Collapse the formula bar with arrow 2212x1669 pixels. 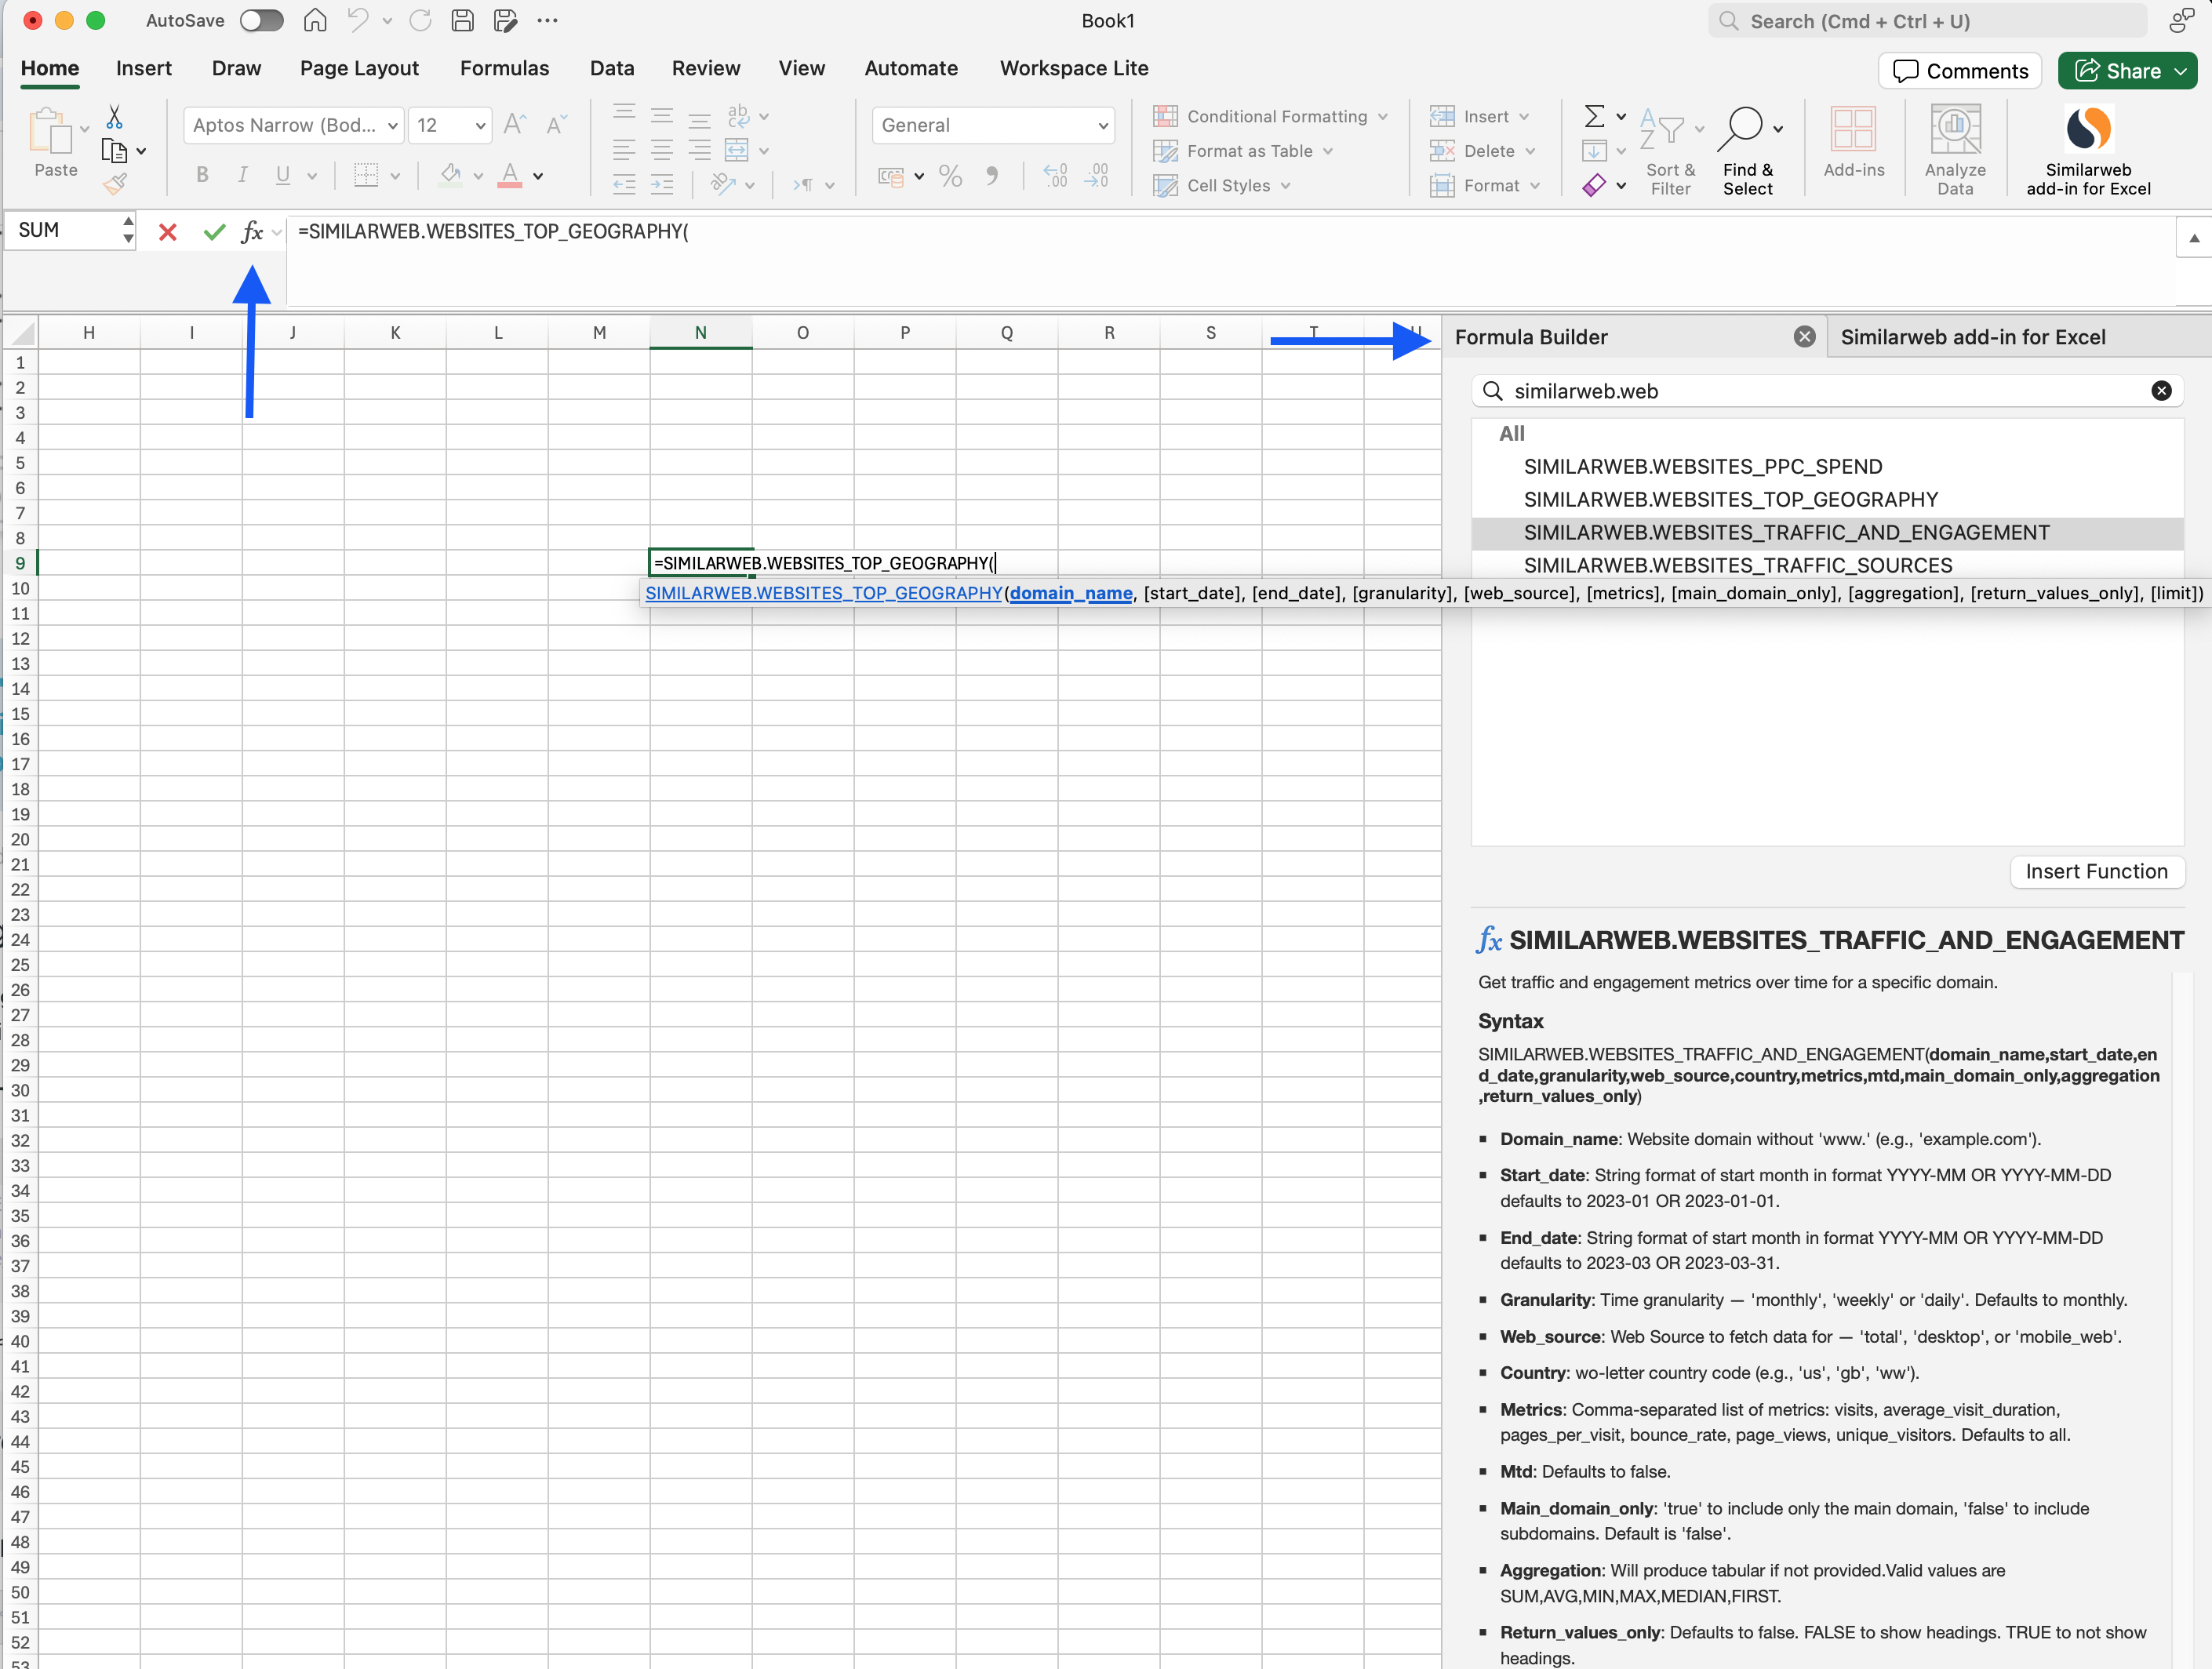pyautogui.click(x=2194, y=238)
